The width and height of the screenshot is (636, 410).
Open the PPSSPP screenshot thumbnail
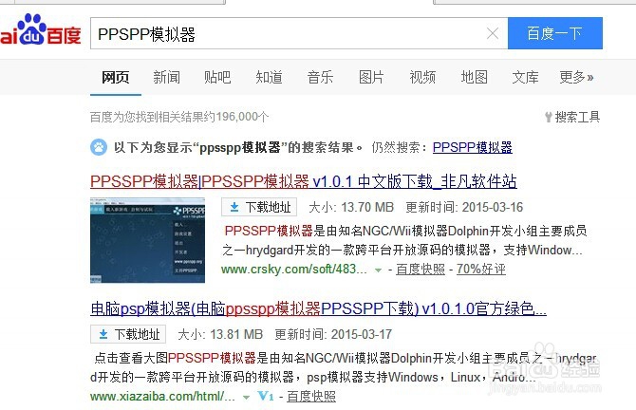pos(147,240)
